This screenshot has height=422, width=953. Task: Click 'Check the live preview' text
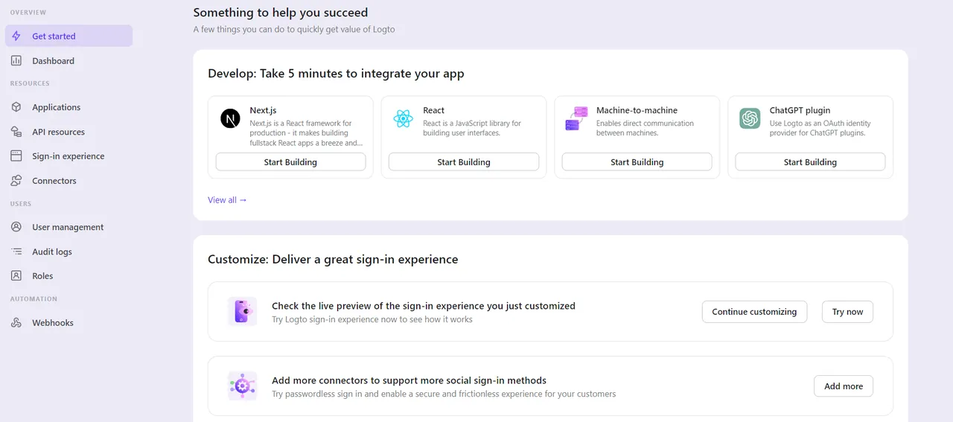pyautogui.click(x=424, y=306)
